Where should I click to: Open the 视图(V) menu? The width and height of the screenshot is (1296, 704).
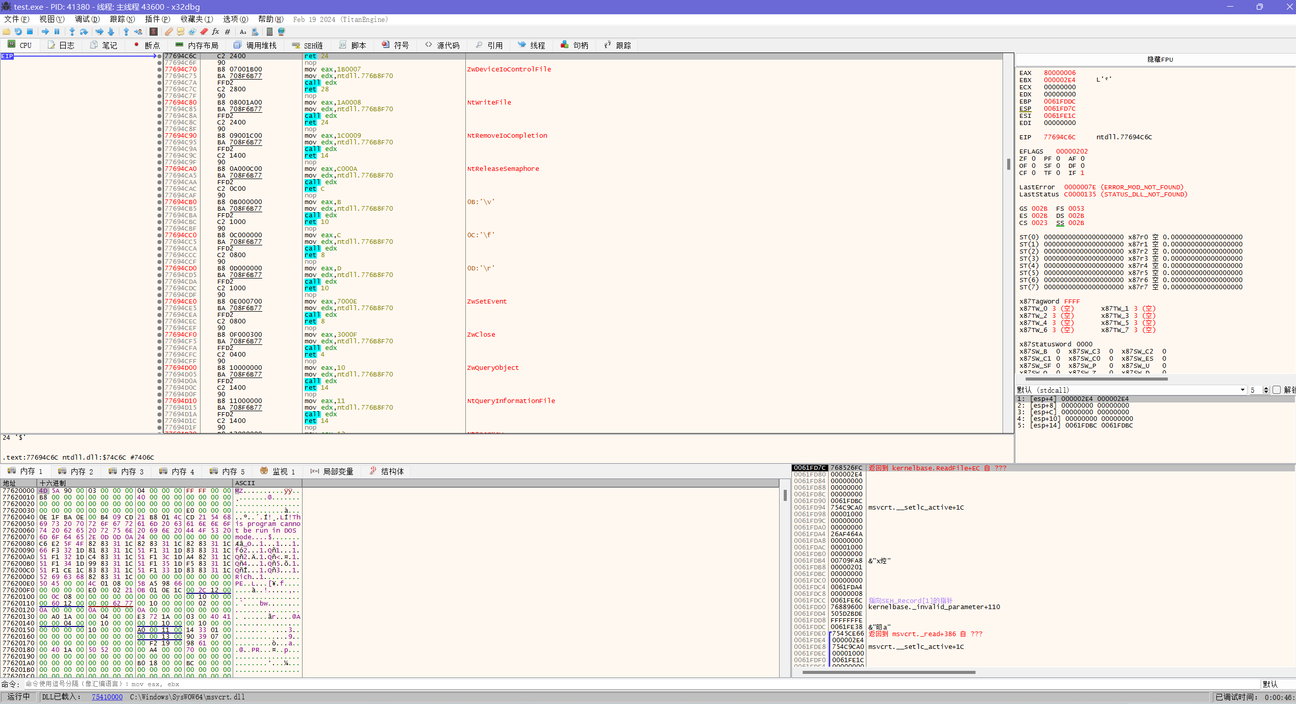tap(52, 19)
